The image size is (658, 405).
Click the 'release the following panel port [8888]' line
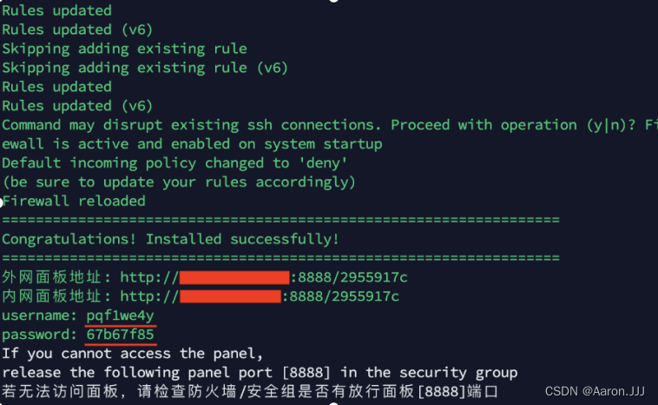[x=260, y=373]
